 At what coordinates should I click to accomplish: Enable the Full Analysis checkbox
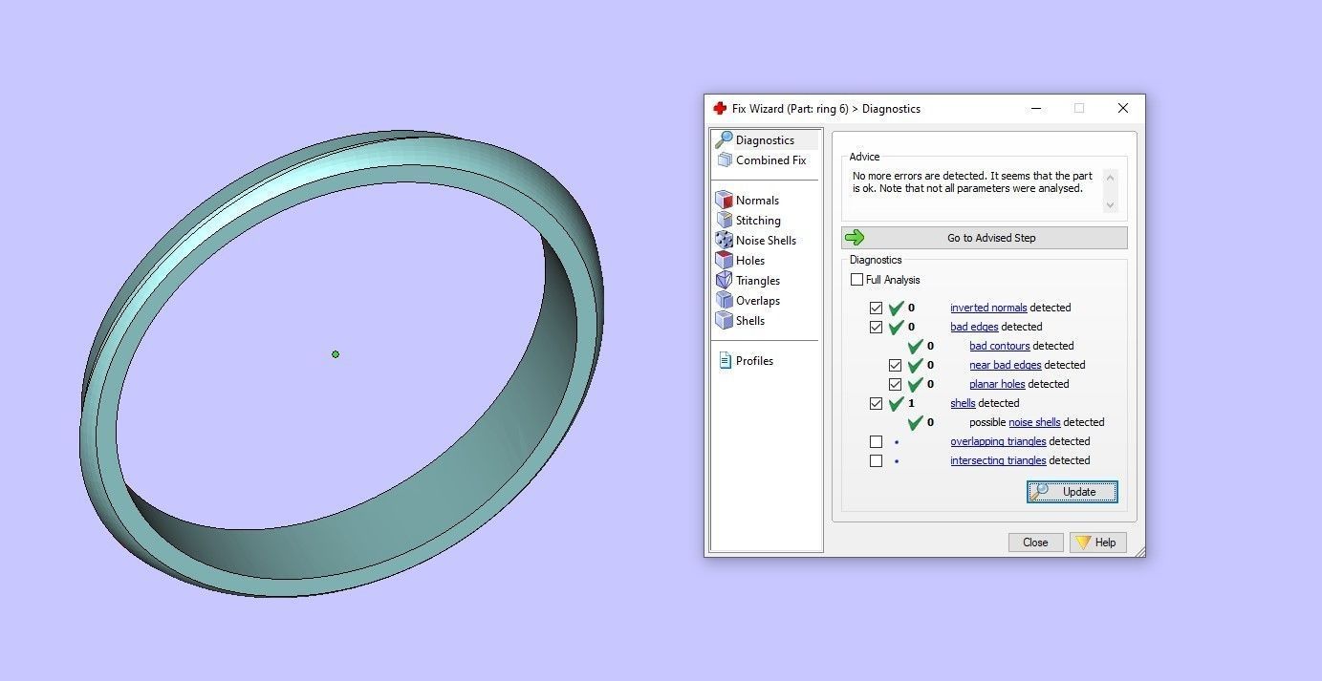point(856,280)
